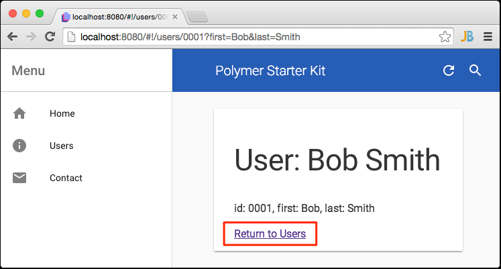This screenshot has height=269, width=501.
Task: Click the browser forward arrow
Action: [x=31, y=37]
